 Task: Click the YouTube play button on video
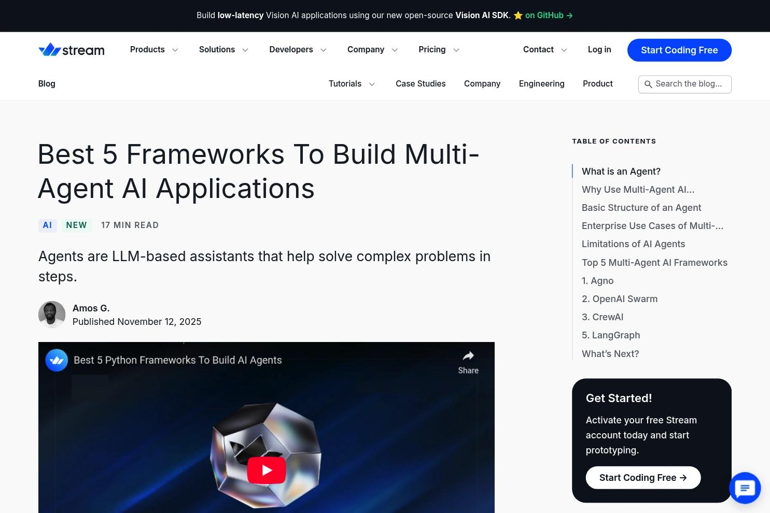(267, 470)
